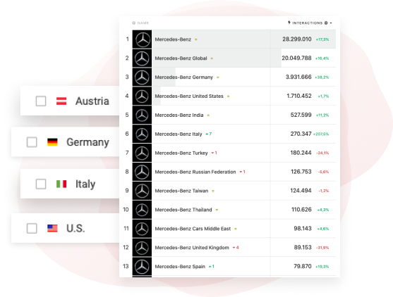Open the Mercedes-Benz logo in row 1

click(x=142, y=39)
